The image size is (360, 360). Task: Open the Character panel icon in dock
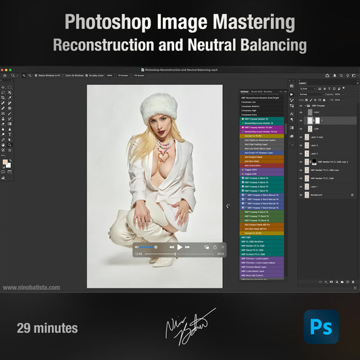tap(292, 114)
